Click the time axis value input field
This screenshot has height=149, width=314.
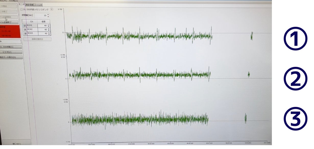click(x=40, y=16)
